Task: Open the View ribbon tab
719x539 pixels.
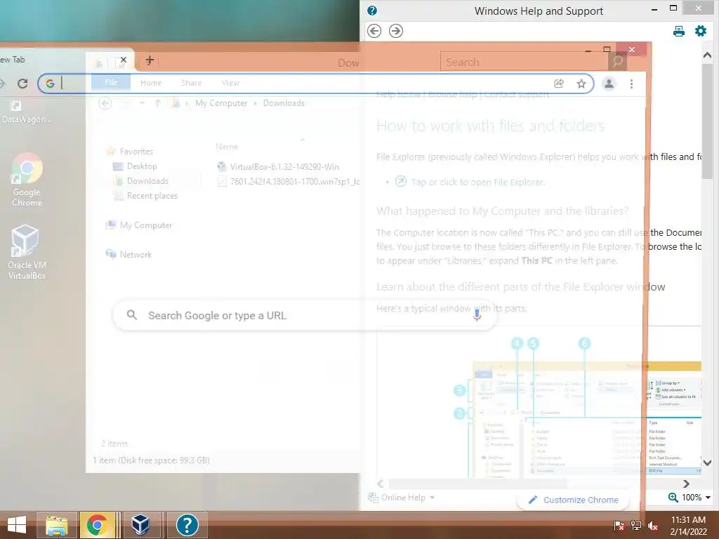Action: click(230, 83)
